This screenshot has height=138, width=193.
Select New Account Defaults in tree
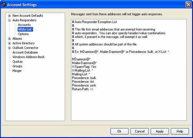[x=28, y=16]
